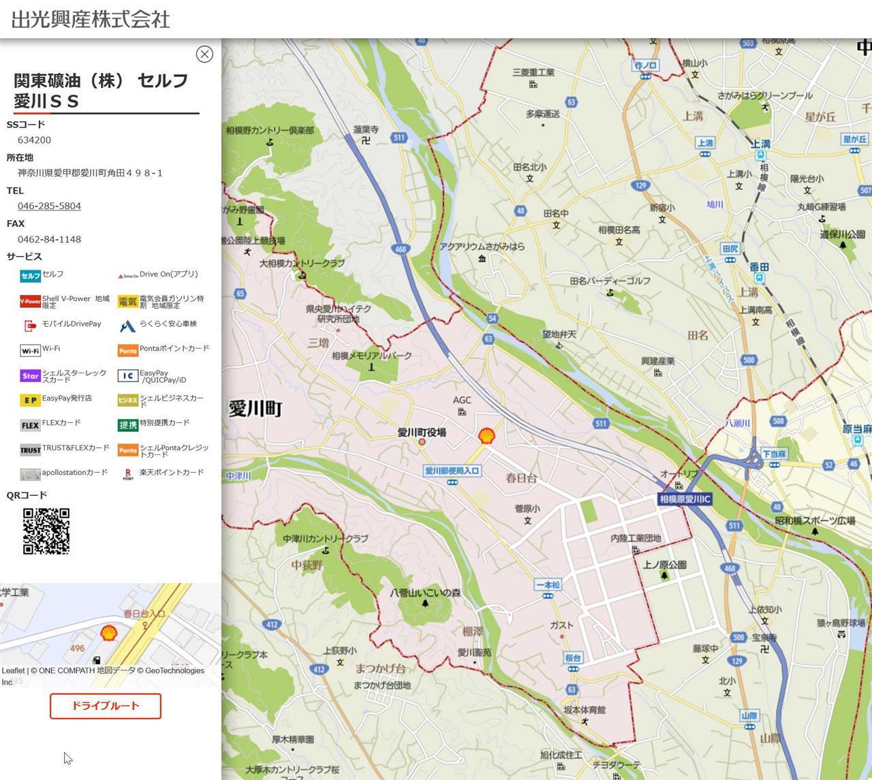
Task: Click the 楽天ポイントカード icon
Action: pos(128,475)
